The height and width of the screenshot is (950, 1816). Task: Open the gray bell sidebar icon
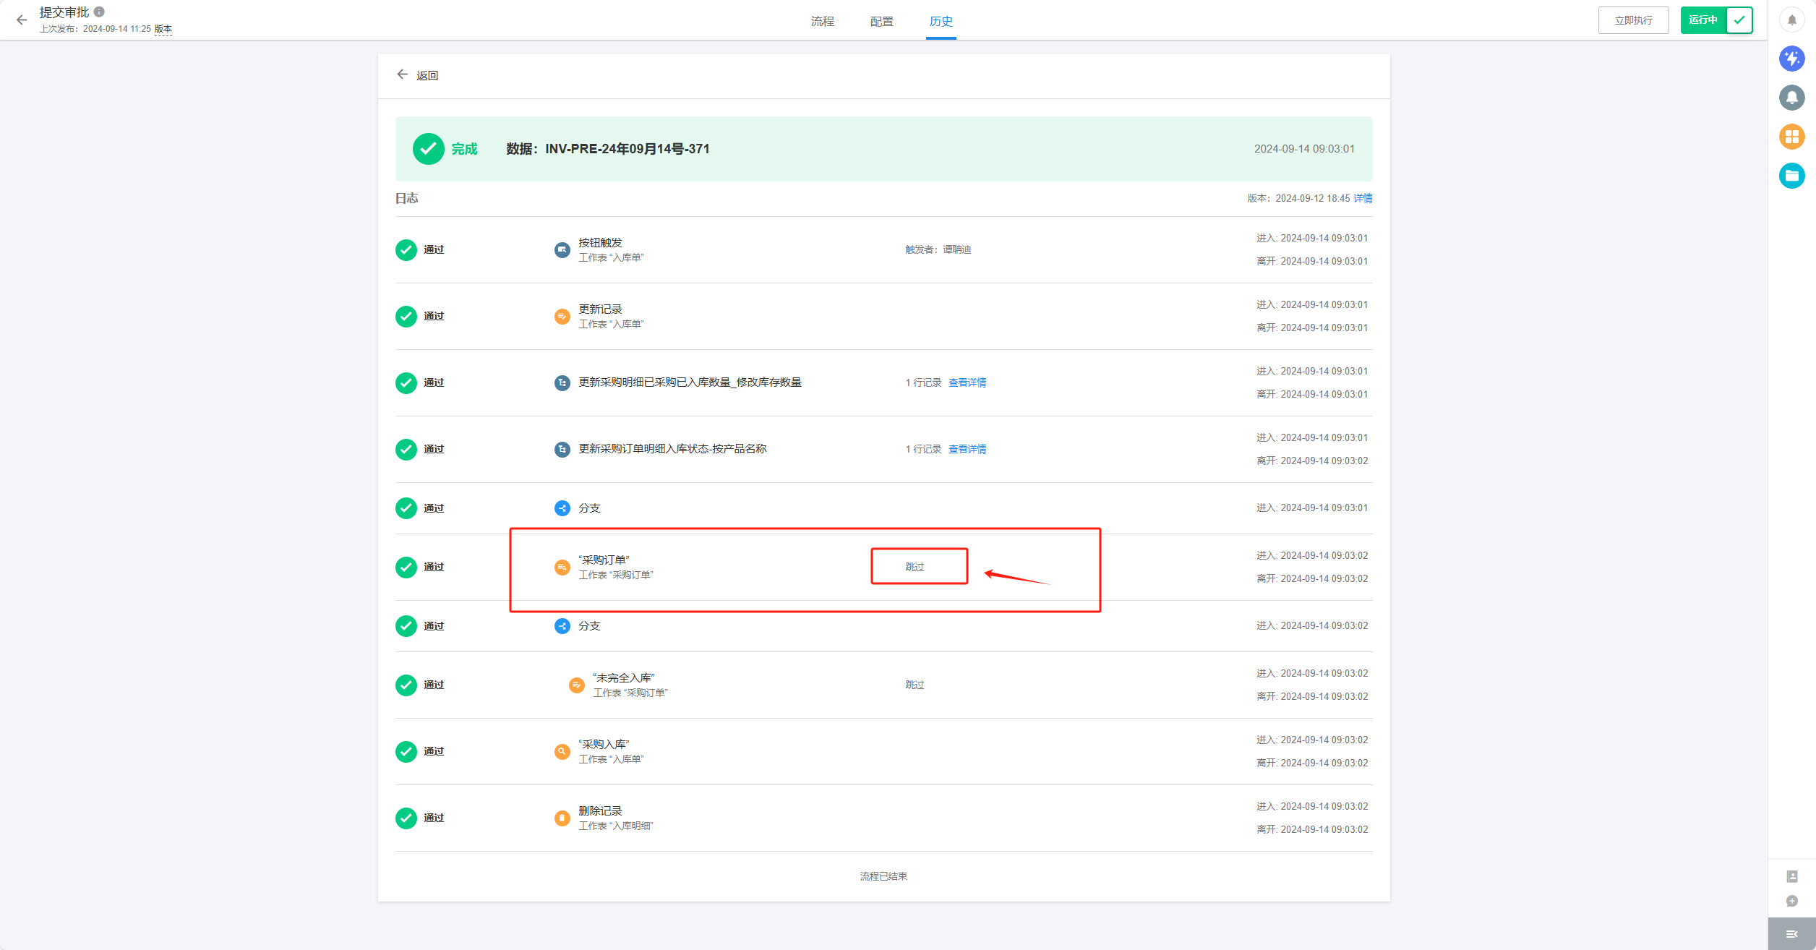click(1791, 98)
